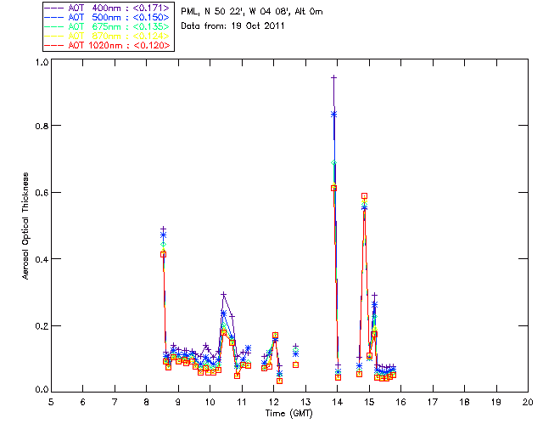Click the purple plus peak near 10.4h

(x=224, y=295)
